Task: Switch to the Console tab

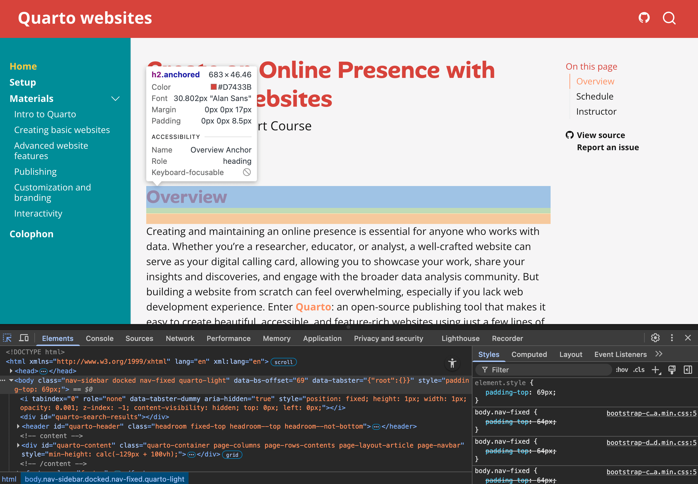Action: (x=99, y=339)
